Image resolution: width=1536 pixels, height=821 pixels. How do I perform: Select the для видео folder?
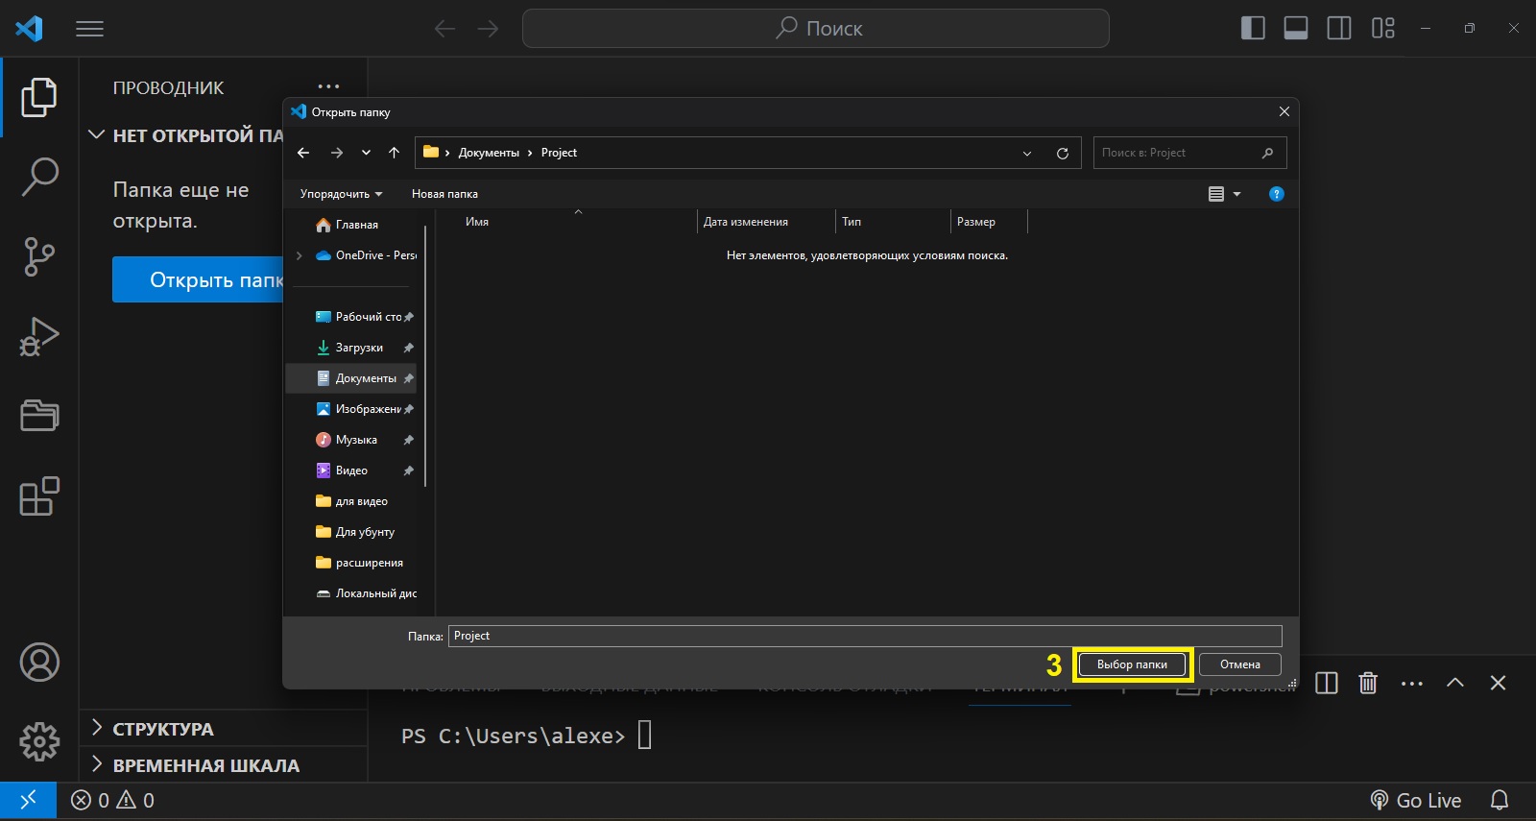pos(352,501)
